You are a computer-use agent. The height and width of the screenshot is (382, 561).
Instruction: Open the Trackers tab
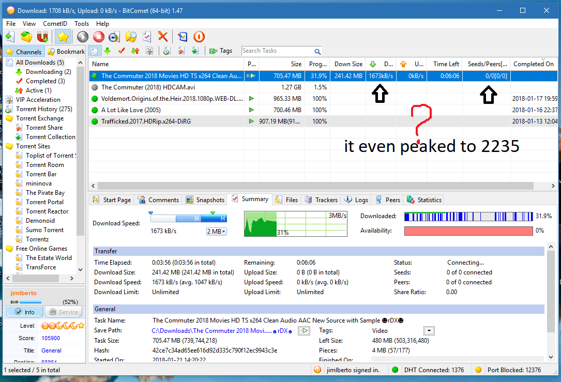(321, 200)
